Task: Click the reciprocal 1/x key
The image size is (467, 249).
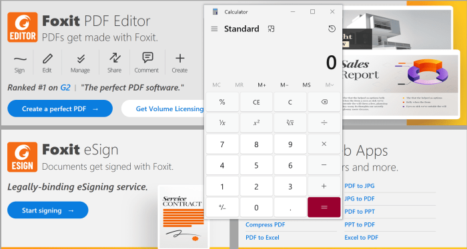Action: coord(222,123)
